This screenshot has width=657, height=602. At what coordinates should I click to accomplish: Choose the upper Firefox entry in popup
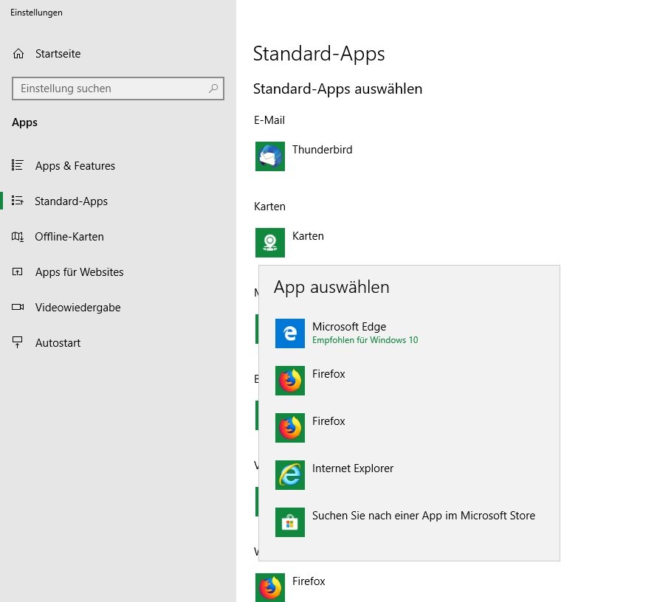(328, 379)
